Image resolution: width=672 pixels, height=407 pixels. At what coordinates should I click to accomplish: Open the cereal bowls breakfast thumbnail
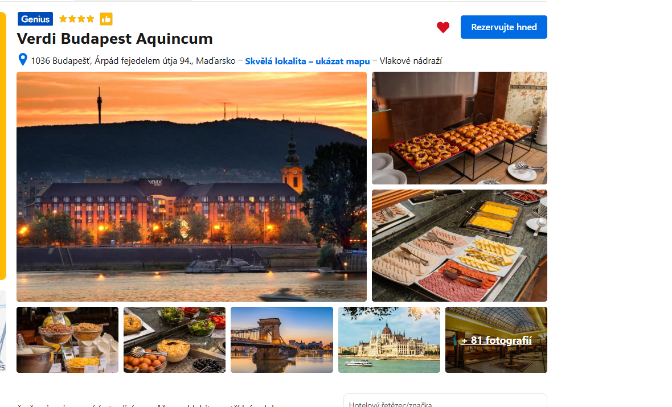pyautogui.click(x=67, y=340)
